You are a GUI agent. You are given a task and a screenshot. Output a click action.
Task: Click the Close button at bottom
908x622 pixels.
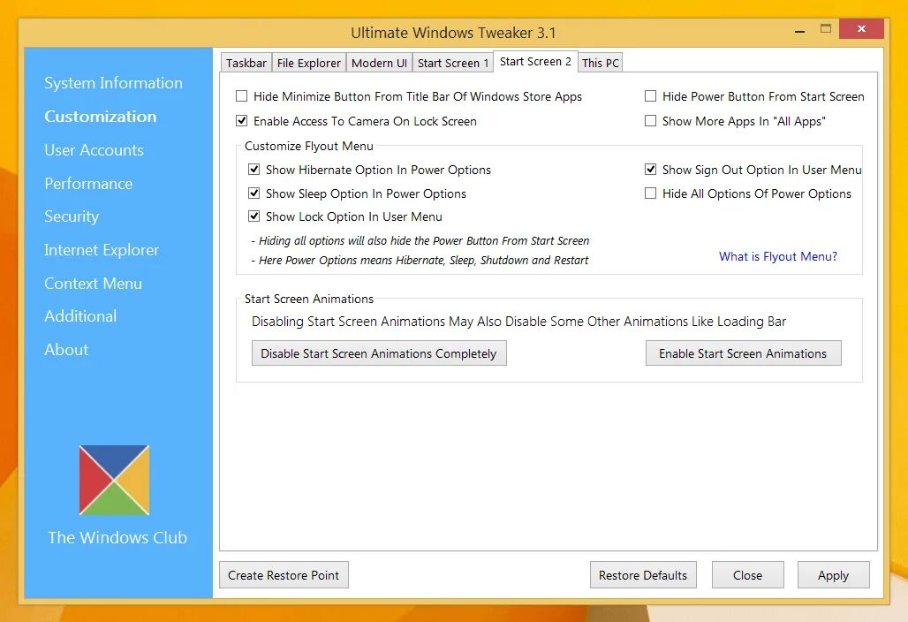click(x=747, y=575)
